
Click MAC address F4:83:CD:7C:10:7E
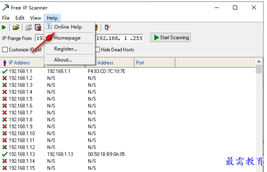107,71
